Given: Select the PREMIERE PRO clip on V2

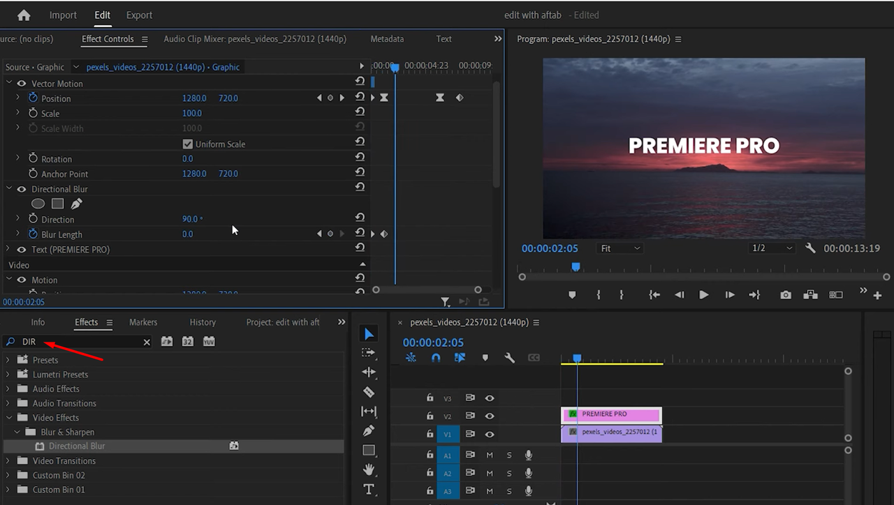Looking at the screenshot, I should point(611,414).
